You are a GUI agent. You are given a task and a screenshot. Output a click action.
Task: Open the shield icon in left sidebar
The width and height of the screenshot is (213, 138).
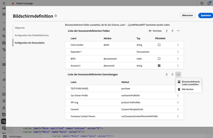(x=4, y=14)
